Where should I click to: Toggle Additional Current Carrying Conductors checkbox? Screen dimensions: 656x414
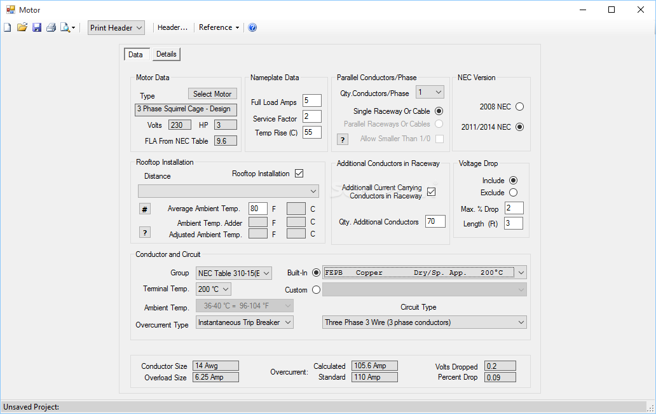click(x=432, y=191)
